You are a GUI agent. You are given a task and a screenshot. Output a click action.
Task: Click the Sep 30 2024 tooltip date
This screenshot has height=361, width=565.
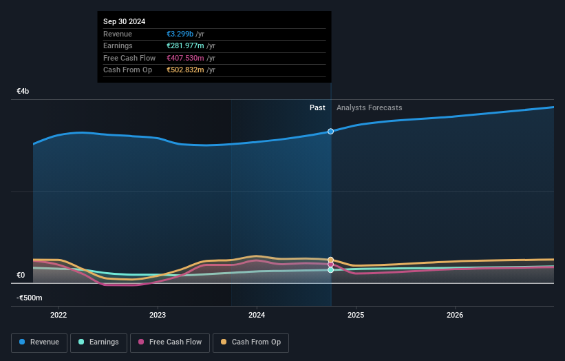(125, 21)
